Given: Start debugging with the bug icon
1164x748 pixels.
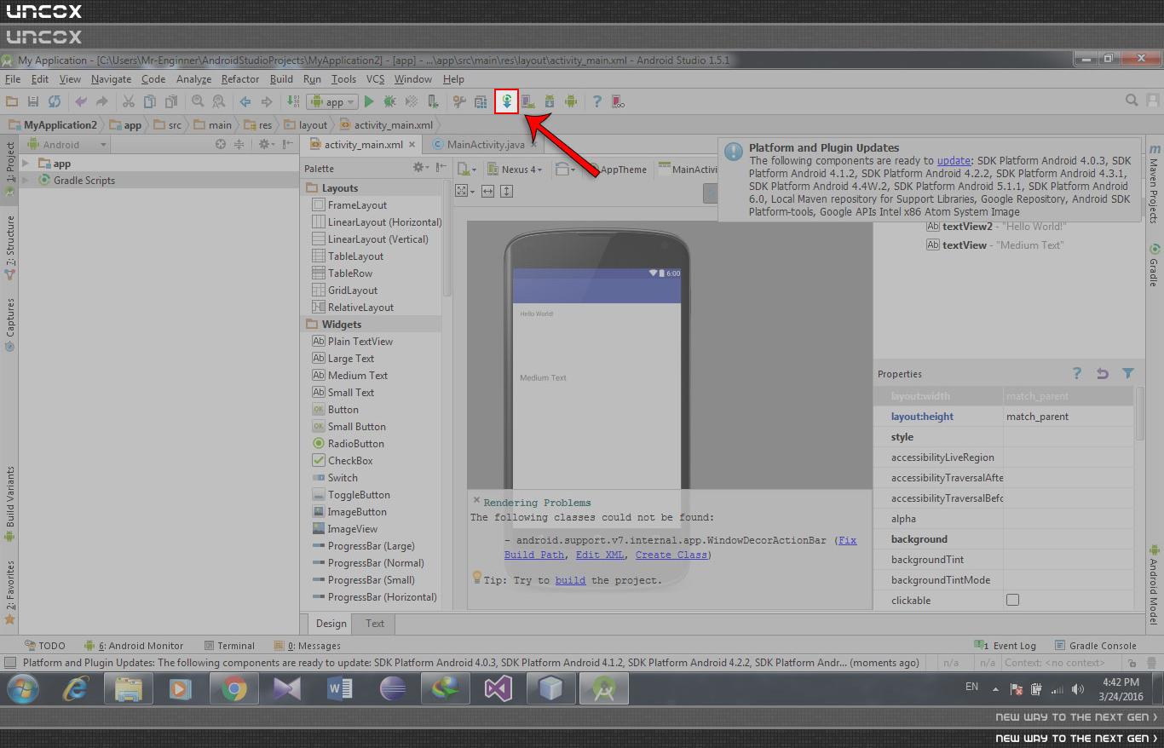Looking at the screenshot, I should (389, 101).
